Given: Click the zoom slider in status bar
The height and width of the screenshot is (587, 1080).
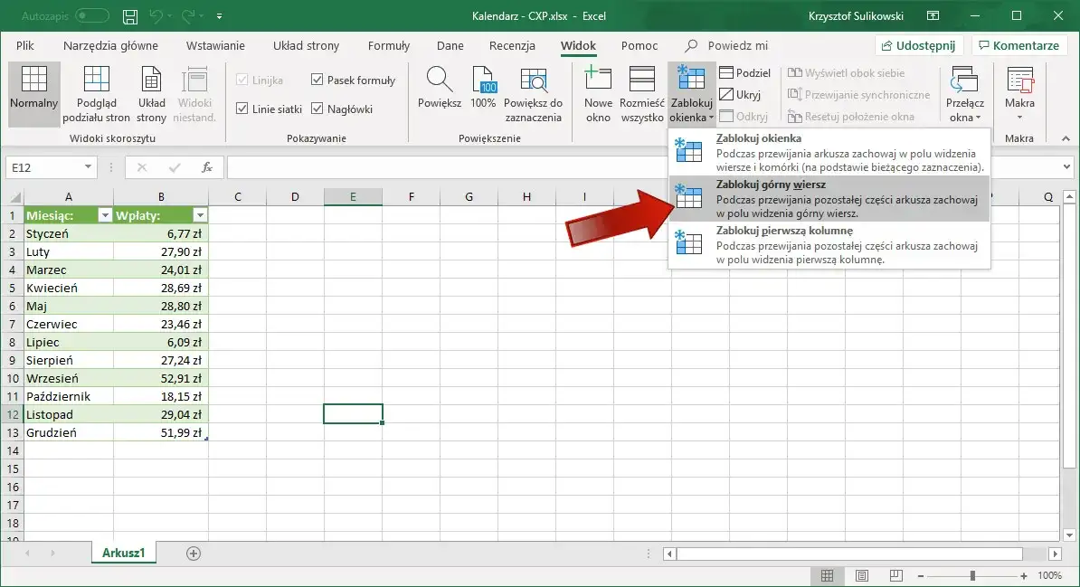Looking at the screenshot, I should click(972, 575).
